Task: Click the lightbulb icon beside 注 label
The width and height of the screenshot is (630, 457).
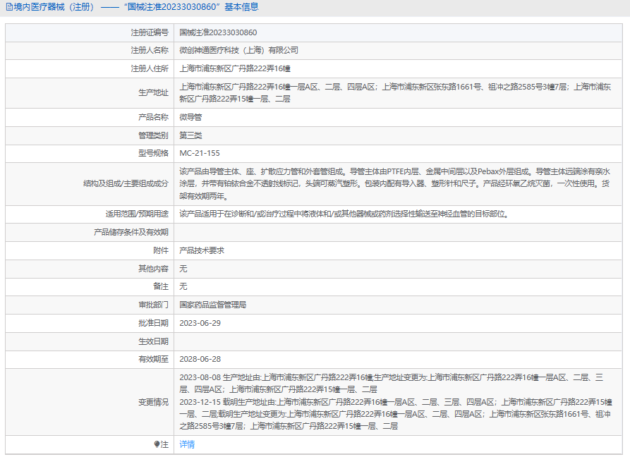Action: click(157, 445)
